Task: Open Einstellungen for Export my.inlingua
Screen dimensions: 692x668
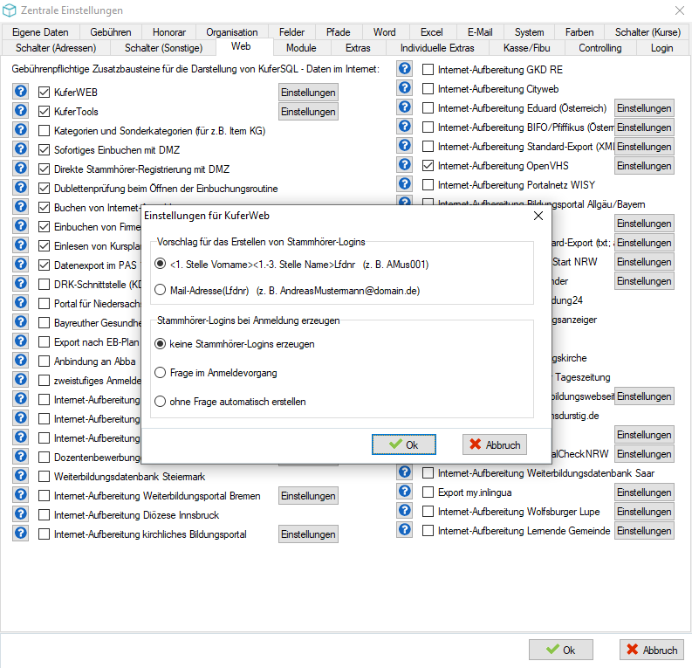Action: coord(644,492)
